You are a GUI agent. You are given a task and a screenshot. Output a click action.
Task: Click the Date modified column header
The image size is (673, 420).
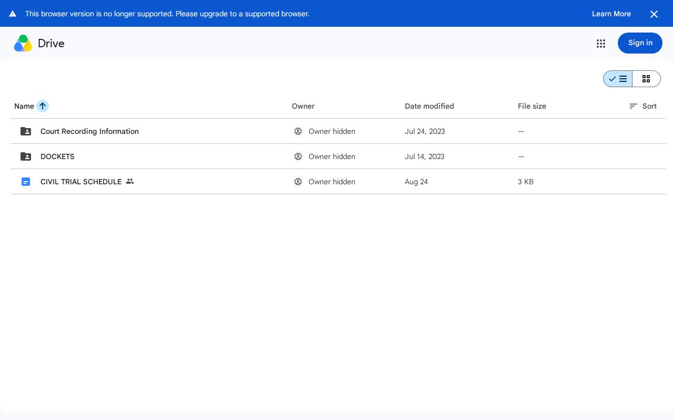(x=429, y=106)
